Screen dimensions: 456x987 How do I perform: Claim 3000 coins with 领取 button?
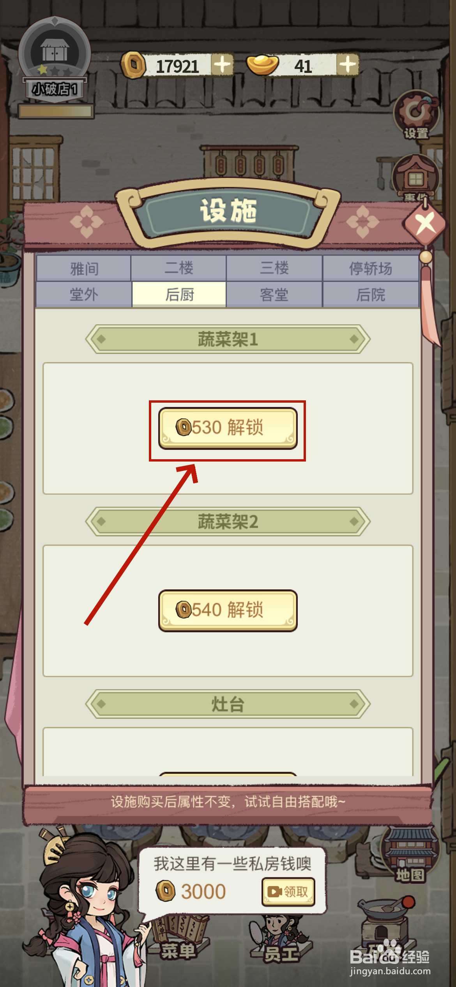[288, 891]
